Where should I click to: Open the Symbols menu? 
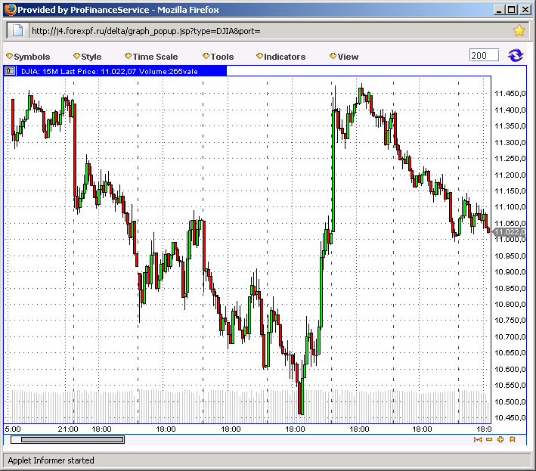coord(28,57)
